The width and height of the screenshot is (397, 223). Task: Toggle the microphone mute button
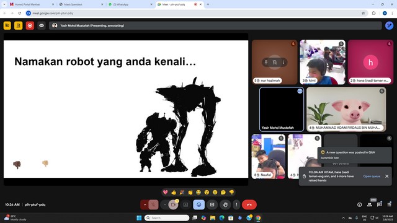point(153,204)
